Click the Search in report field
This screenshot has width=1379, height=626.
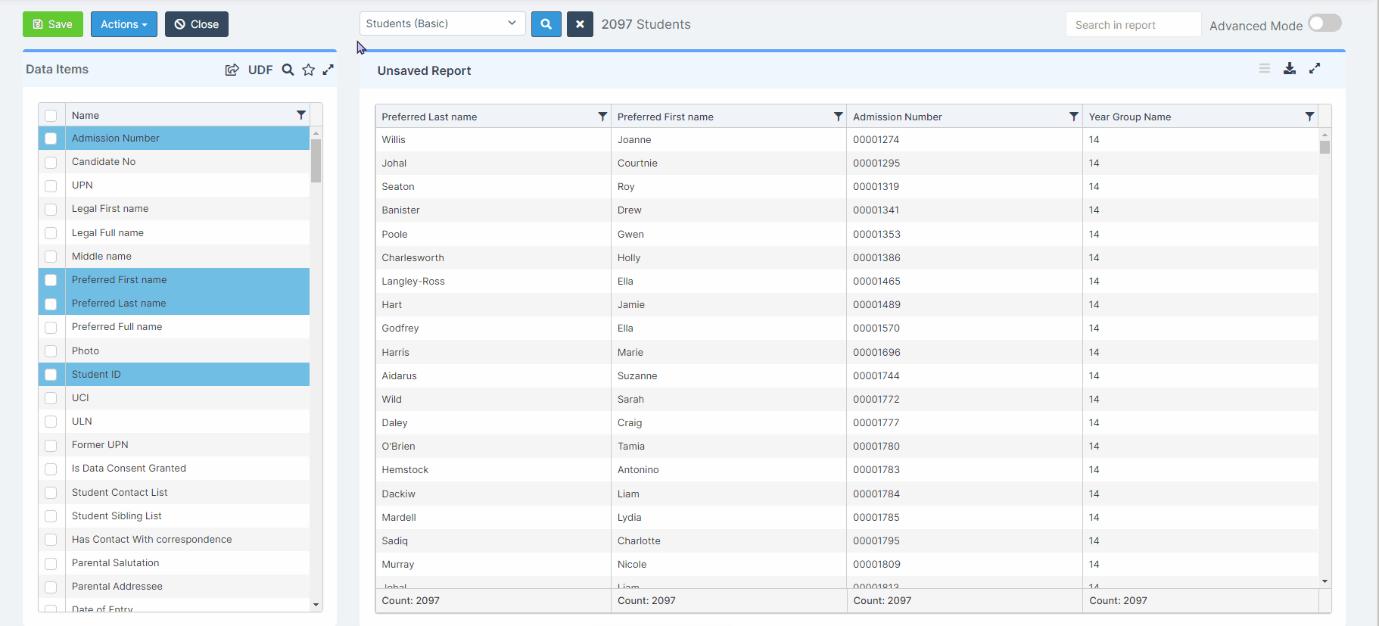pos(1132,25)
